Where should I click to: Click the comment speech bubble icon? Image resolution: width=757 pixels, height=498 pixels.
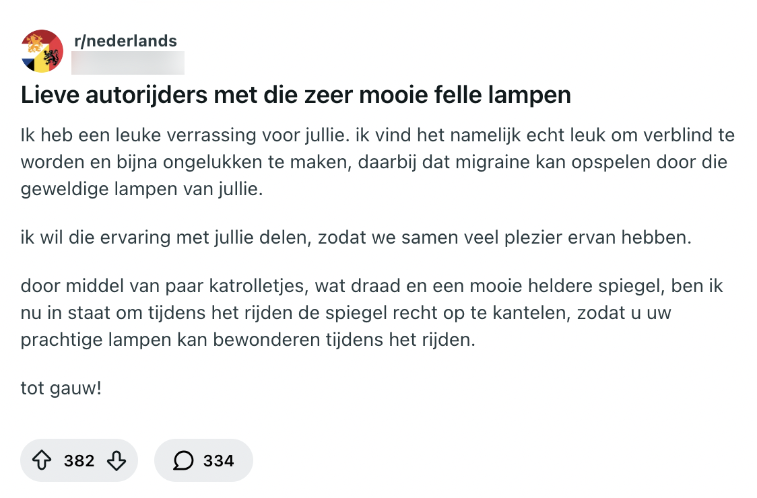pos(183,461)
